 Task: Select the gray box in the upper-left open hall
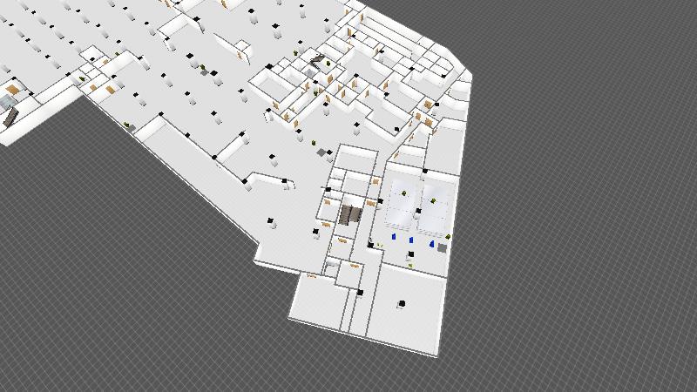tap(205, 72)
